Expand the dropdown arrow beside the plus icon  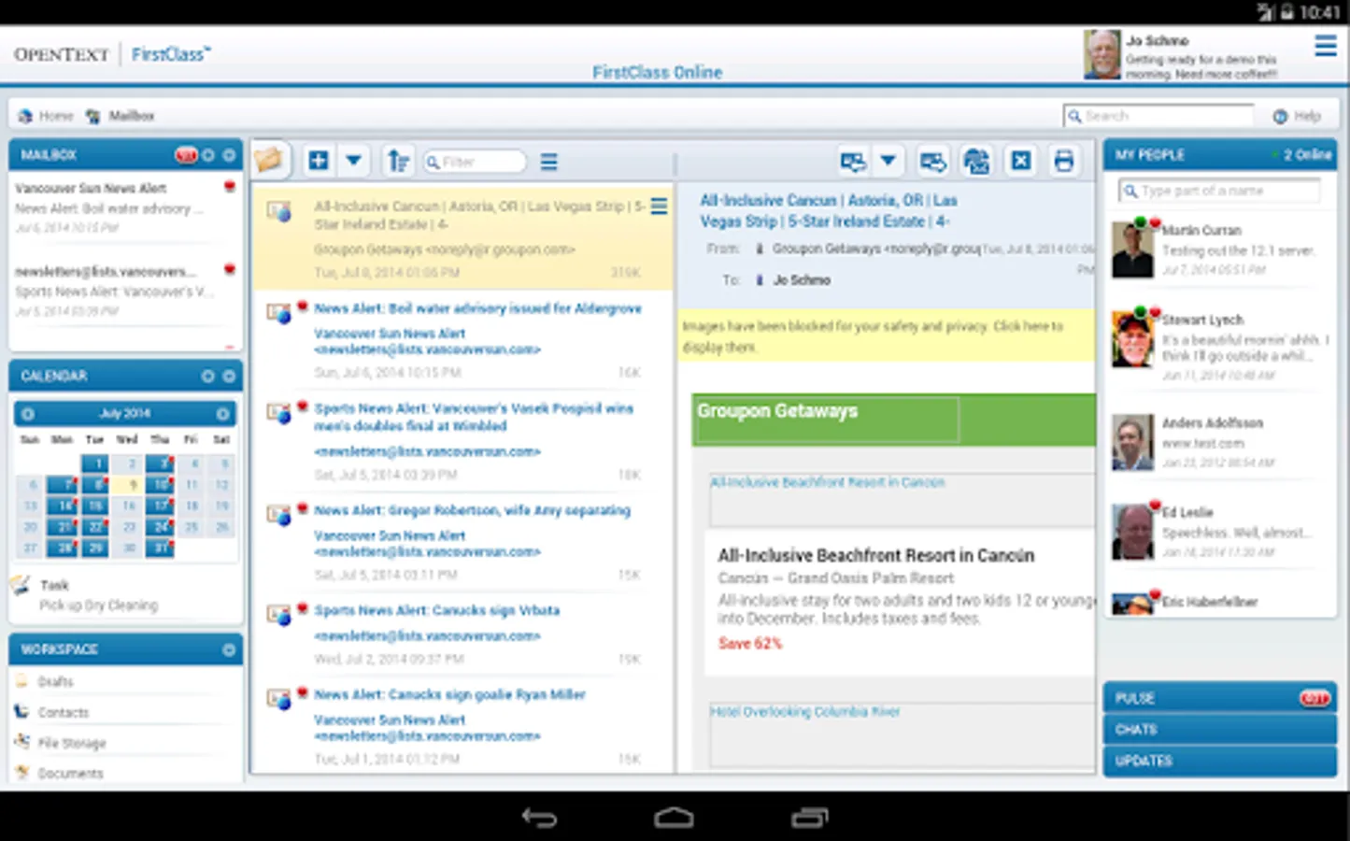[x=354, y=161]
